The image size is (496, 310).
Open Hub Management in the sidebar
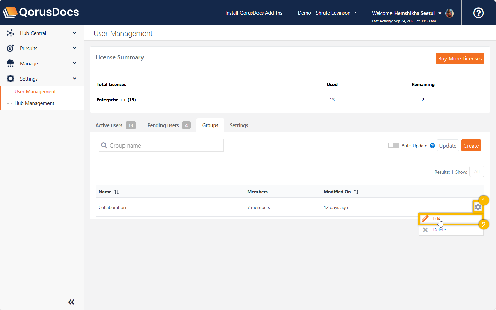[x=34, y=103]
